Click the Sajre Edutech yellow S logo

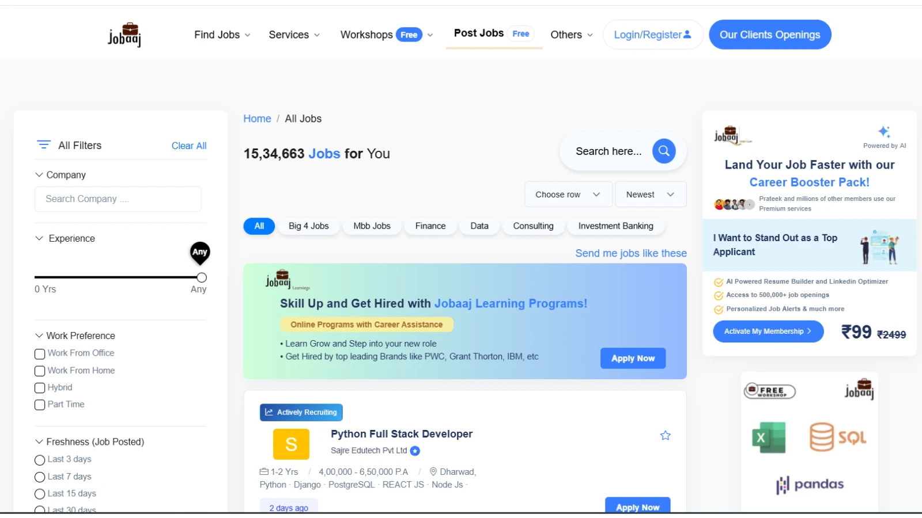coord(291,444)
